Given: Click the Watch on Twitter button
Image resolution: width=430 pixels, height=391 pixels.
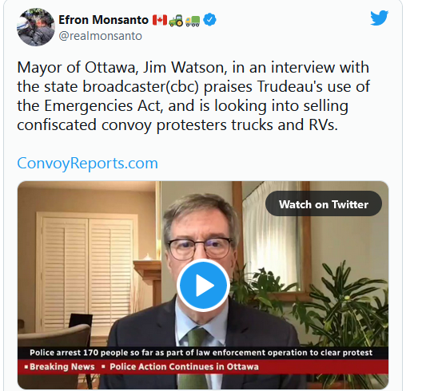Looking at the screenshot, I should 324,204.
